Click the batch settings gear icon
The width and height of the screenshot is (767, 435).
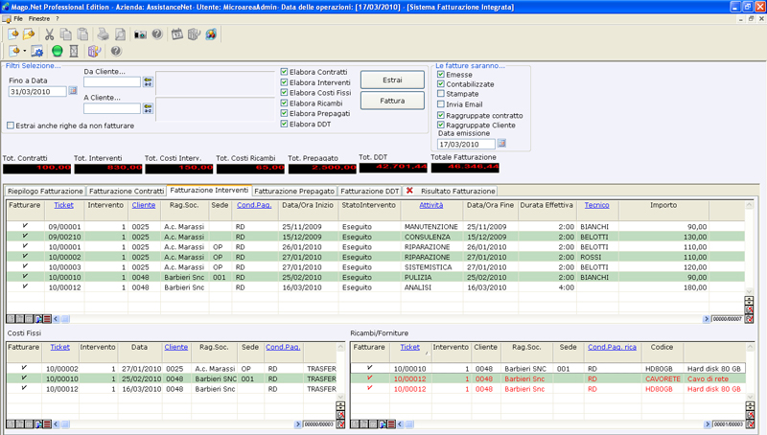(x=37, y=51)
